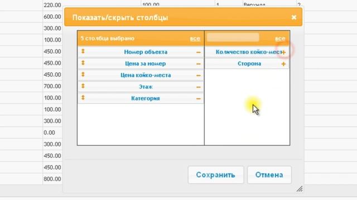The height and width of the screenshot is (200, 357).
Task: Remove the "Цена за номер" column with minus icon
Action: (199, 64)
